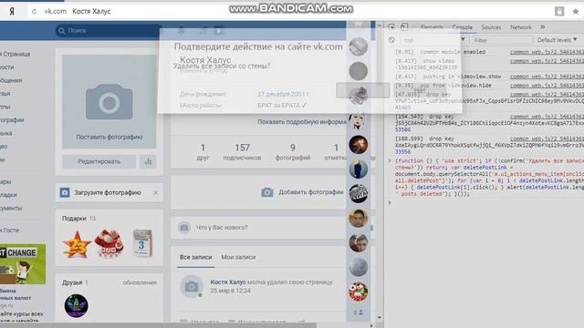Click the обновления link in Друзья
The image size is (584, 328).
pos(140,282)
